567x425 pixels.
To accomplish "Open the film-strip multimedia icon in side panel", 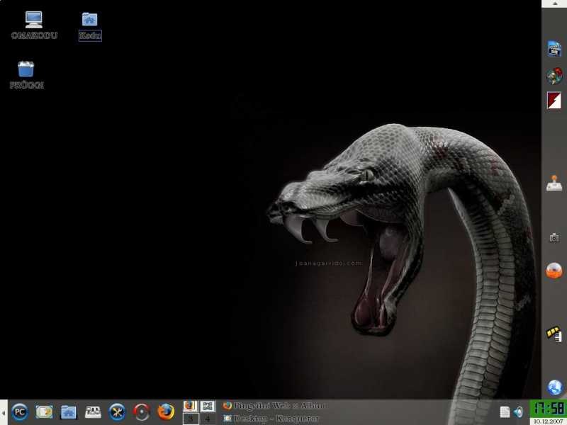I will point(554,334).
